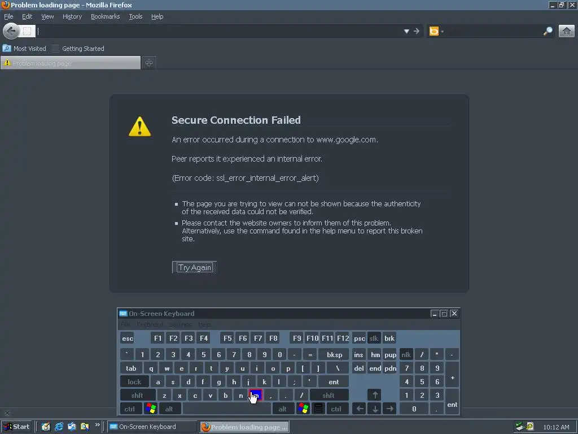Open Settings menu in On-Screen Keyboard
Viewport: 578px width, 434px height.
pos(180,324)
